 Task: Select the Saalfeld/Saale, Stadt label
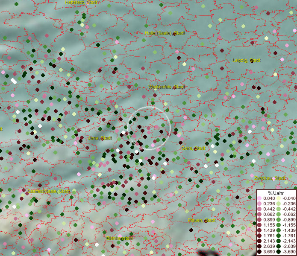click(49, 191)
